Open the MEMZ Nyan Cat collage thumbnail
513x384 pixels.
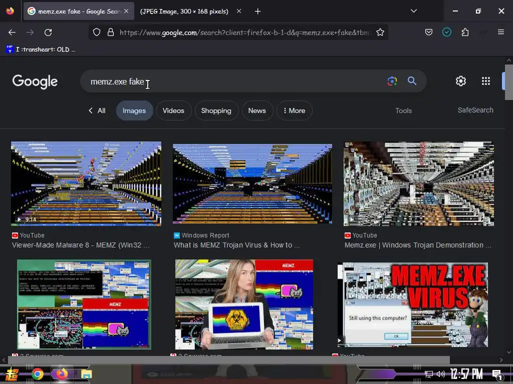pyautogui.click(x=84, y=304)
